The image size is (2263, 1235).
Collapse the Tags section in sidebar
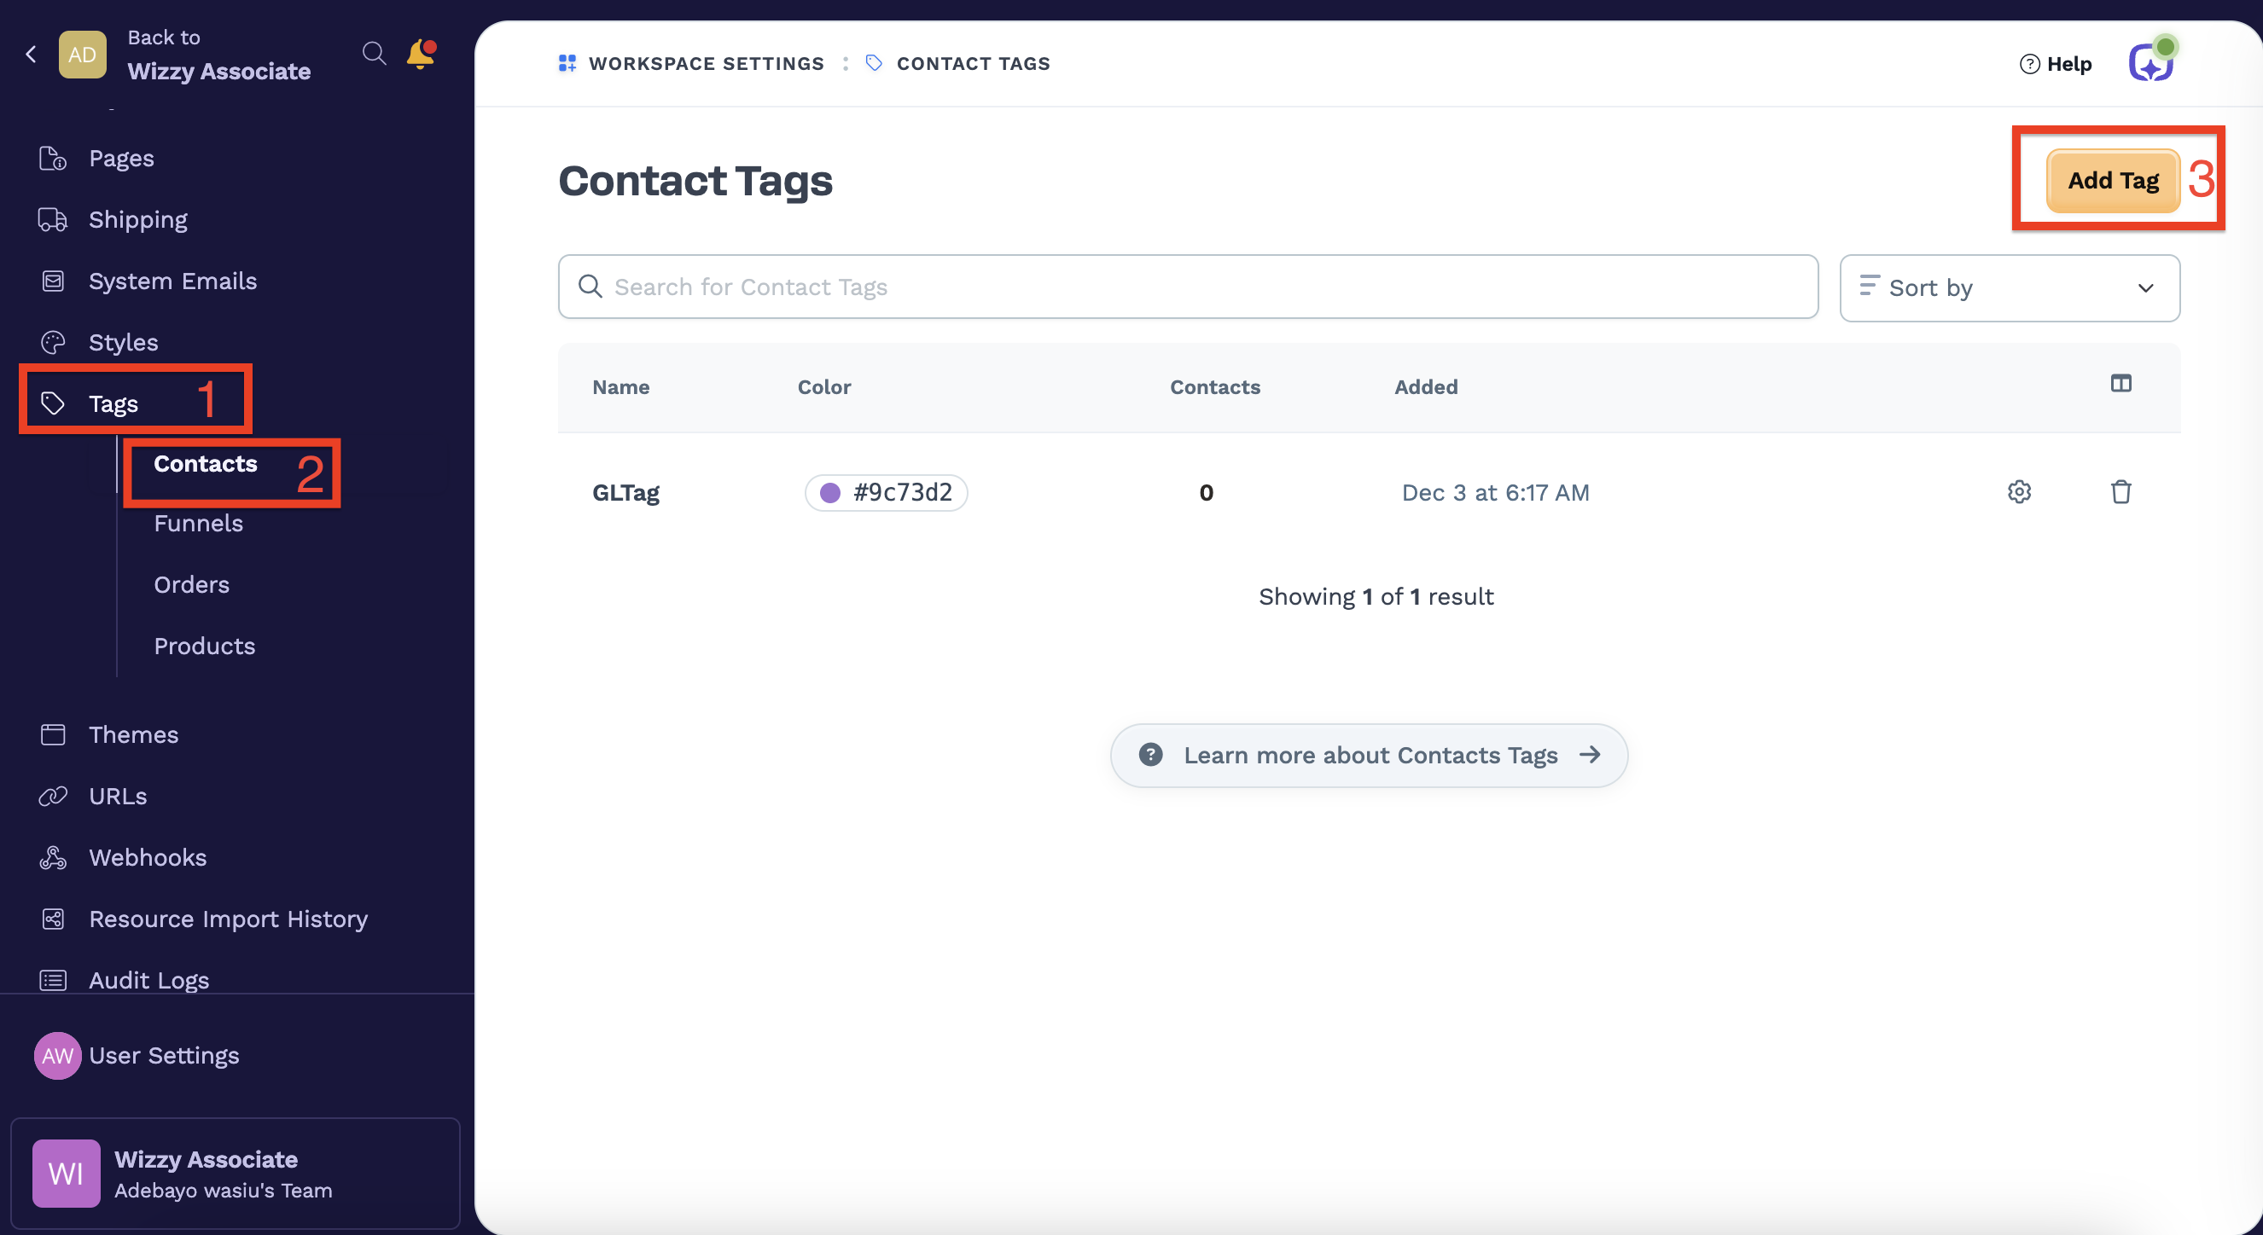pyautogui.click(x=113, y=403)
